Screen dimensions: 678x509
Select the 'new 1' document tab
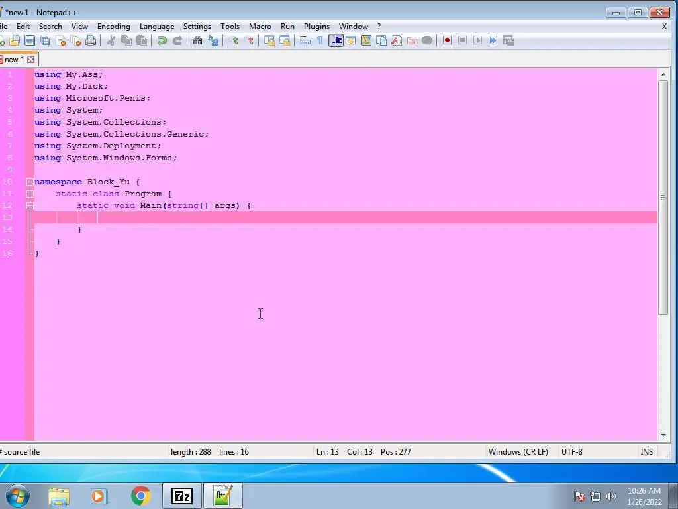[14, 59]
